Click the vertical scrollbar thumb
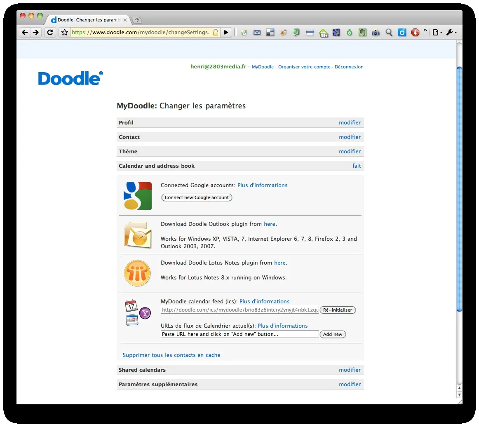The height and width of the screenshot is (427, 479). [459, 189]
